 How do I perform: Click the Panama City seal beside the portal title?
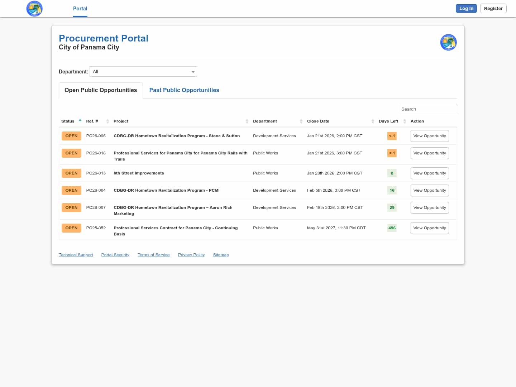click(x=448, y=42)
